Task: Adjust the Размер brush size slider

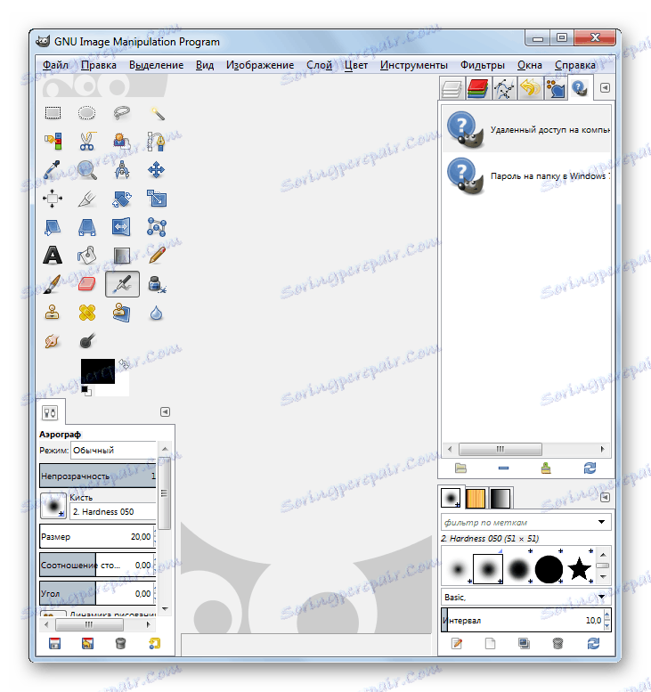Action: [x=98, y=536]
